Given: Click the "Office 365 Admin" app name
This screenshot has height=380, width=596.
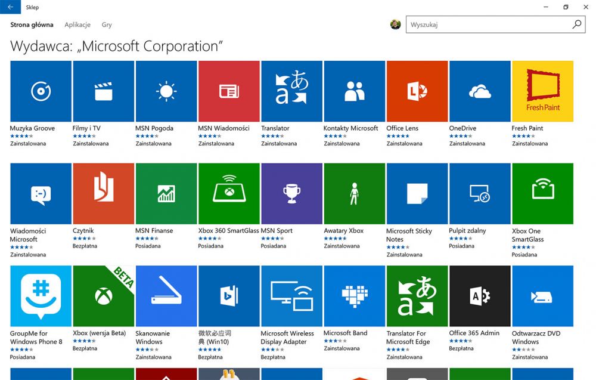Looking at the screenshot, I should click(x=474, y=333).
